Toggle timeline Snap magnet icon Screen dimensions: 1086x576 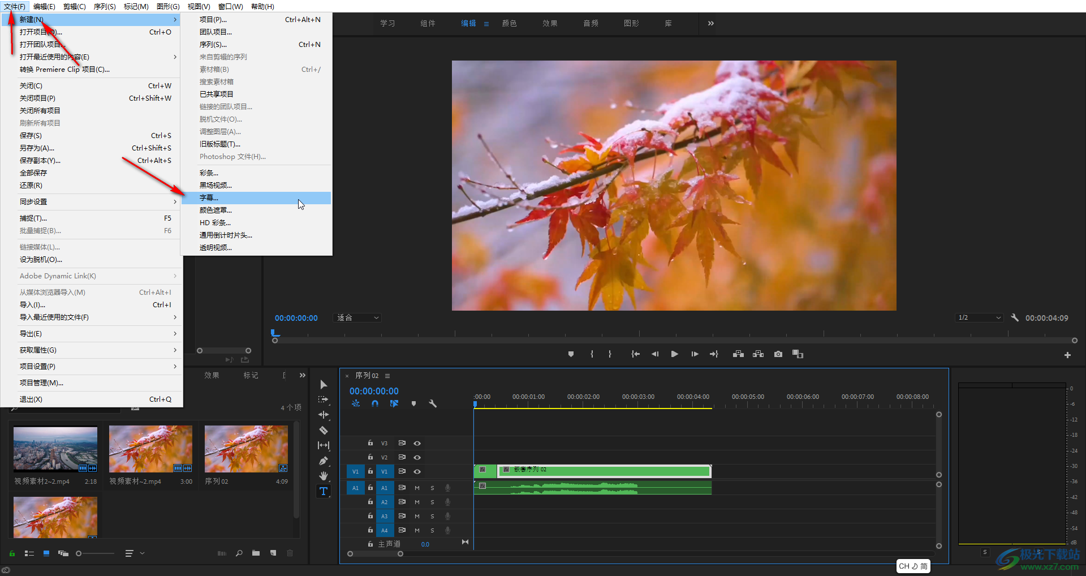coord(375,404)
